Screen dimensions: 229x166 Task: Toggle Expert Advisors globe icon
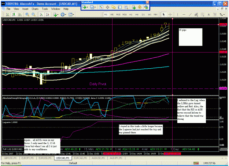click(x=146, y=7)
